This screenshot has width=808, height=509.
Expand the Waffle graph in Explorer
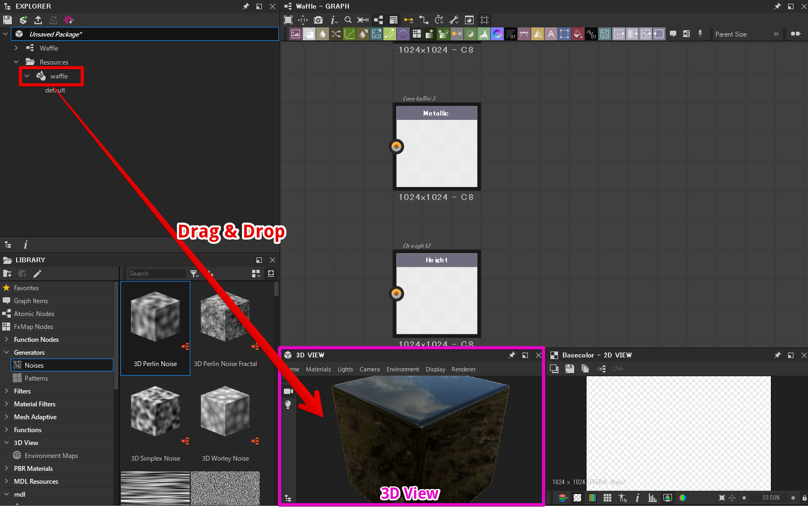pyautogui.click(x=16, y=48)
